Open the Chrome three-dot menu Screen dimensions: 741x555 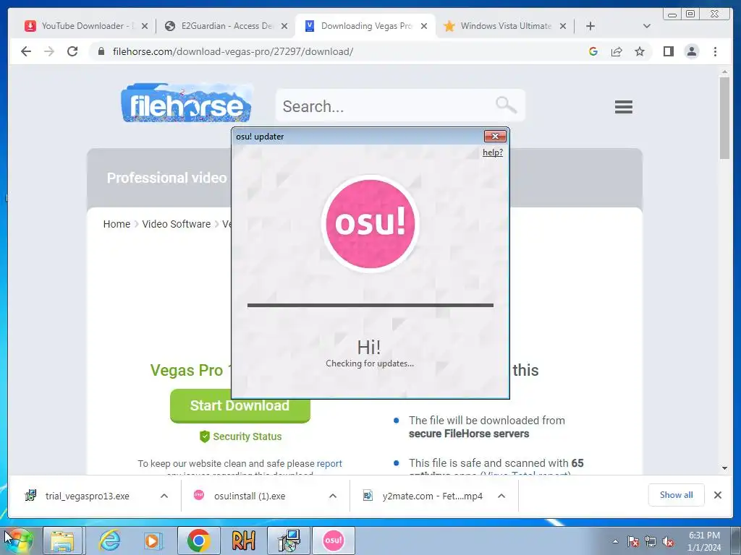(715, 51)
